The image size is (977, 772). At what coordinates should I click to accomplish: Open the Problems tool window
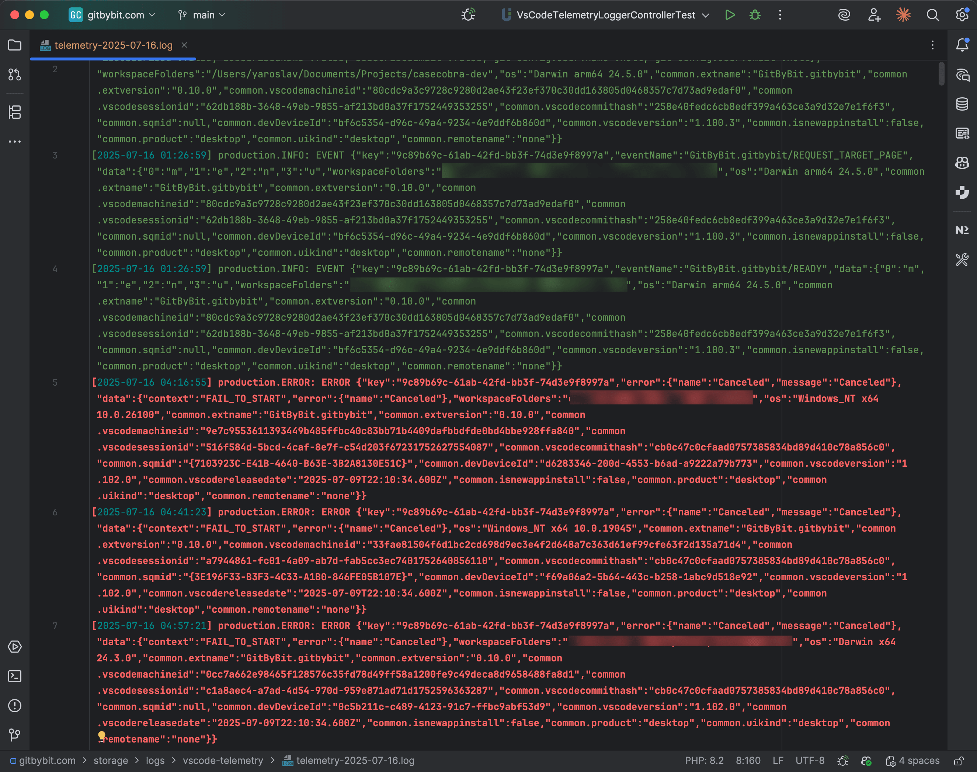[x=14, y=706]
